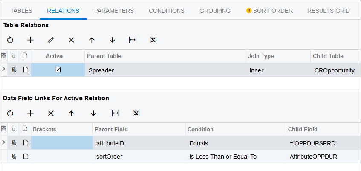Image resolution: width=361 pixels, height=171 pixels.
Task: Uncheck the Active checkbox for Spreader
Action: [58, 70]
